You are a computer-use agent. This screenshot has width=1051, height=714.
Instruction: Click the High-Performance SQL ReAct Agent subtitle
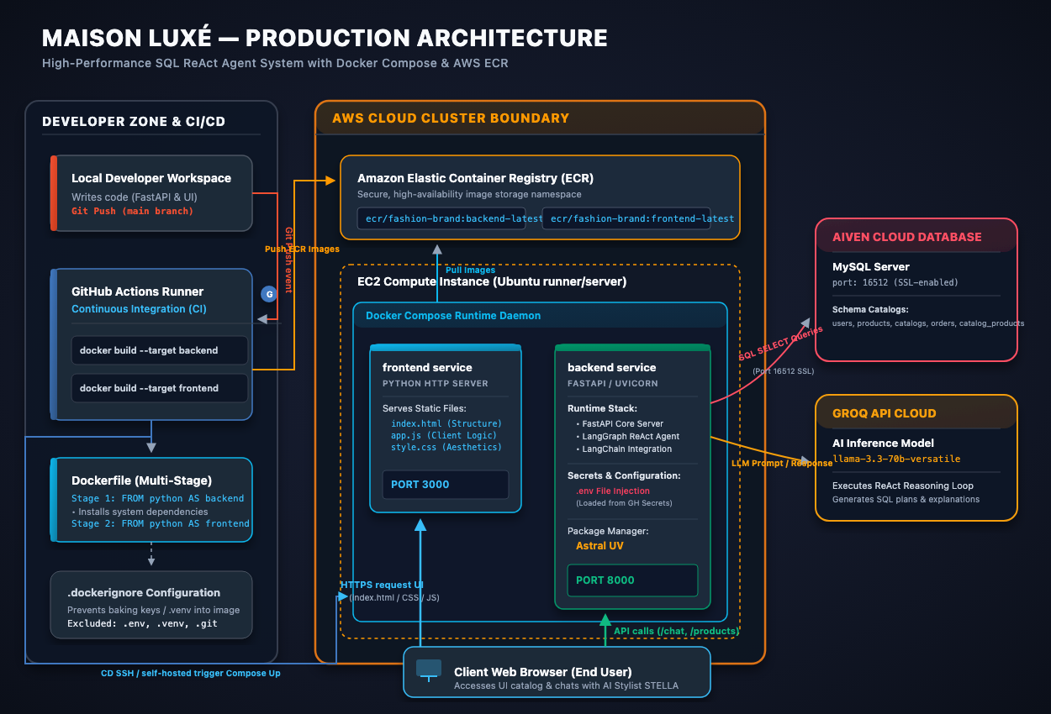tap(275, 64)
